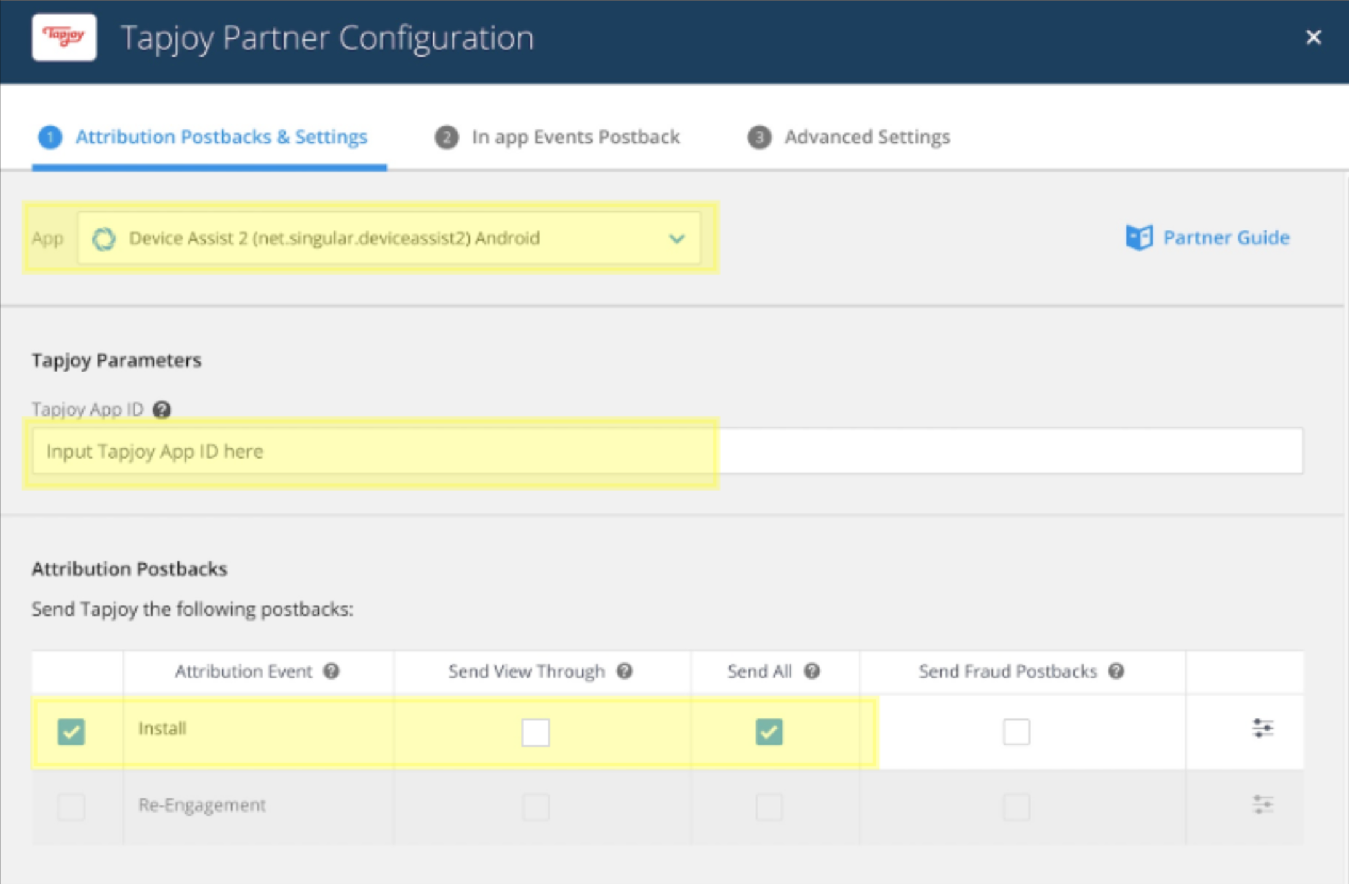This screenshot has height=884, width=1349.
Task: Enable Send View Through for Install
Action: point(535,732)
